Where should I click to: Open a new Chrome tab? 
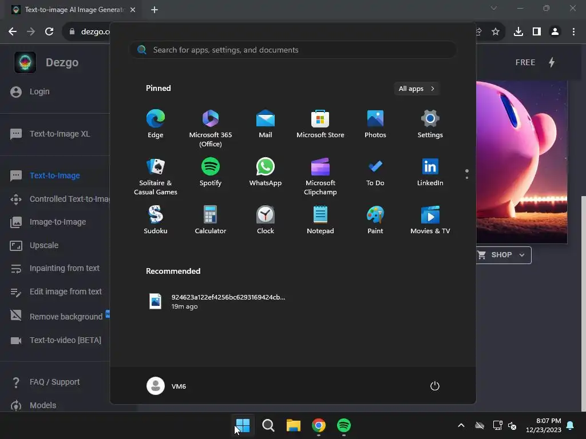pos(155,10)
